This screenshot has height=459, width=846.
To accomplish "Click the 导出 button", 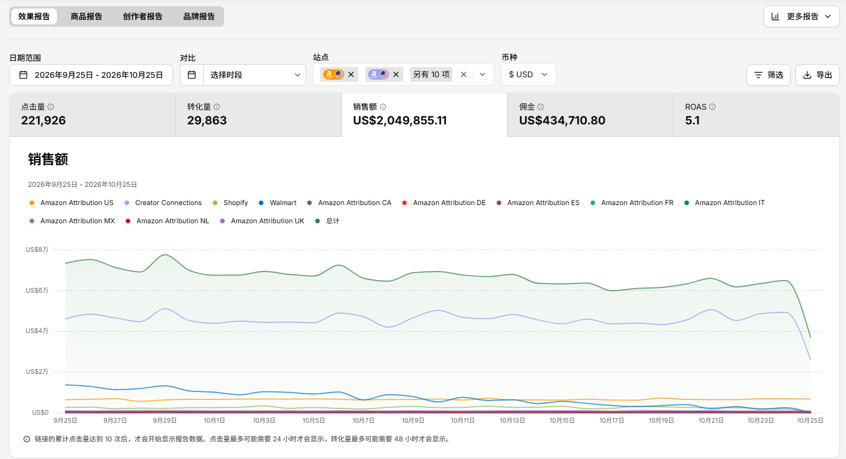I will [x=818, y=75].
